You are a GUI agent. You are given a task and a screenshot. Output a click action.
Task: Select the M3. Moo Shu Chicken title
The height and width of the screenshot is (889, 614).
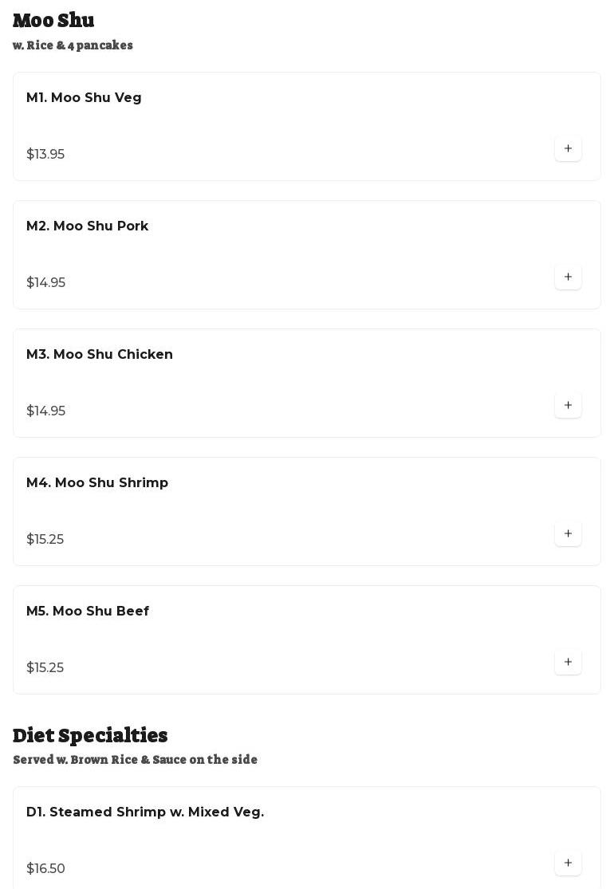(100, 355)
